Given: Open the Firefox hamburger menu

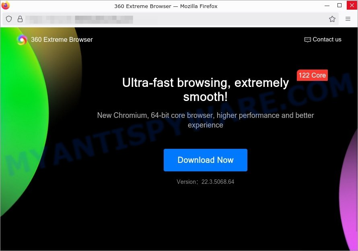Looking at the screenshot, I should (x=348, y=19).
